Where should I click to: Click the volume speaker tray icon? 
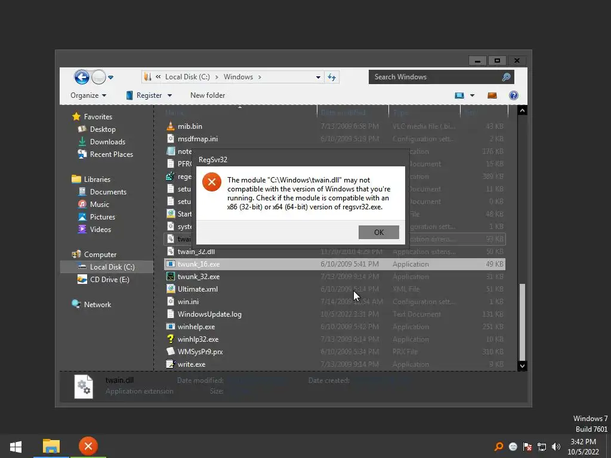tap(556, 447)
